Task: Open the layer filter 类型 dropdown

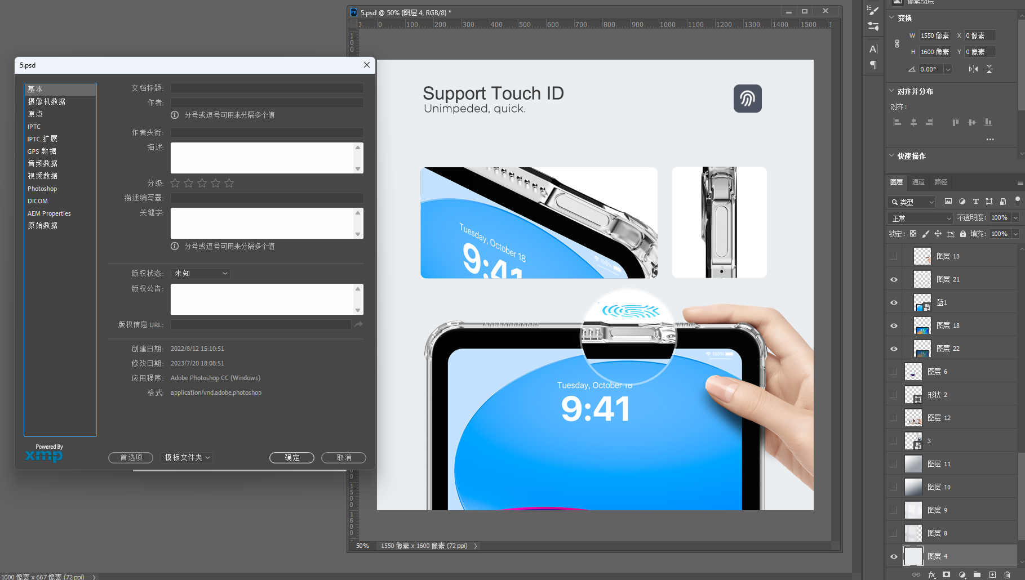Action: point(911,202)
